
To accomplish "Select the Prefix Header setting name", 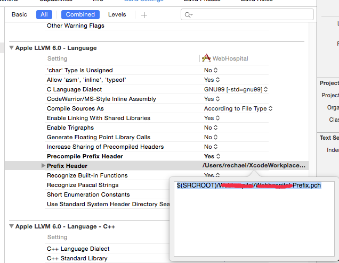I will pyautogui.click(x=67, y=166).
